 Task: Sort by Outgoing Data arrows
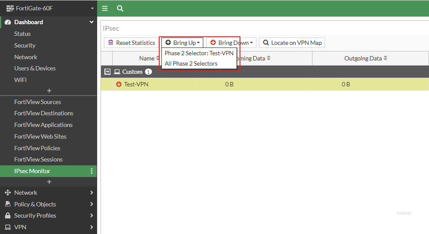(x=385, y=58)
